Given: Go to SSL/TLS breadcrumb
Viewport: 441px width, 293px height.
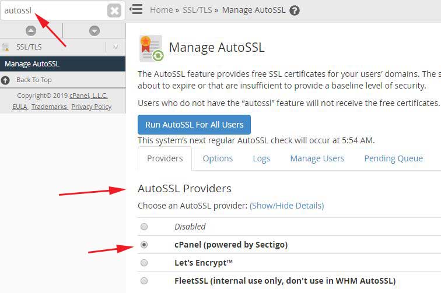Looking at the screenshot, I should (197, 10).
